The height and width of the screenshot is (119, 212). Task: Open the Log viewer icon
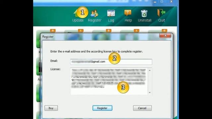(x=111, y=13)
